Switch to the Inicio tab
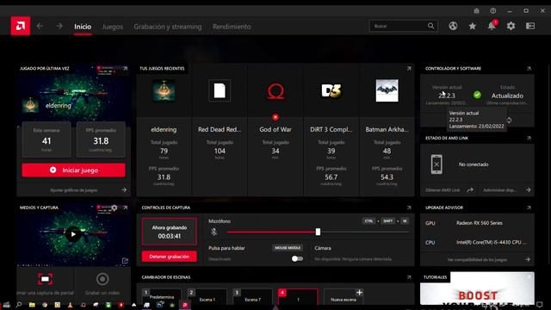The image size is (551, 310). coord(83,27)
